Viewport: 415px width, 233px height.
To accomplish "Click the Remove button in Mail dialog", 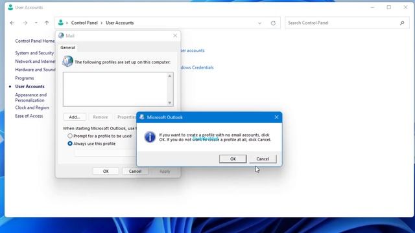I will point(101,116).
